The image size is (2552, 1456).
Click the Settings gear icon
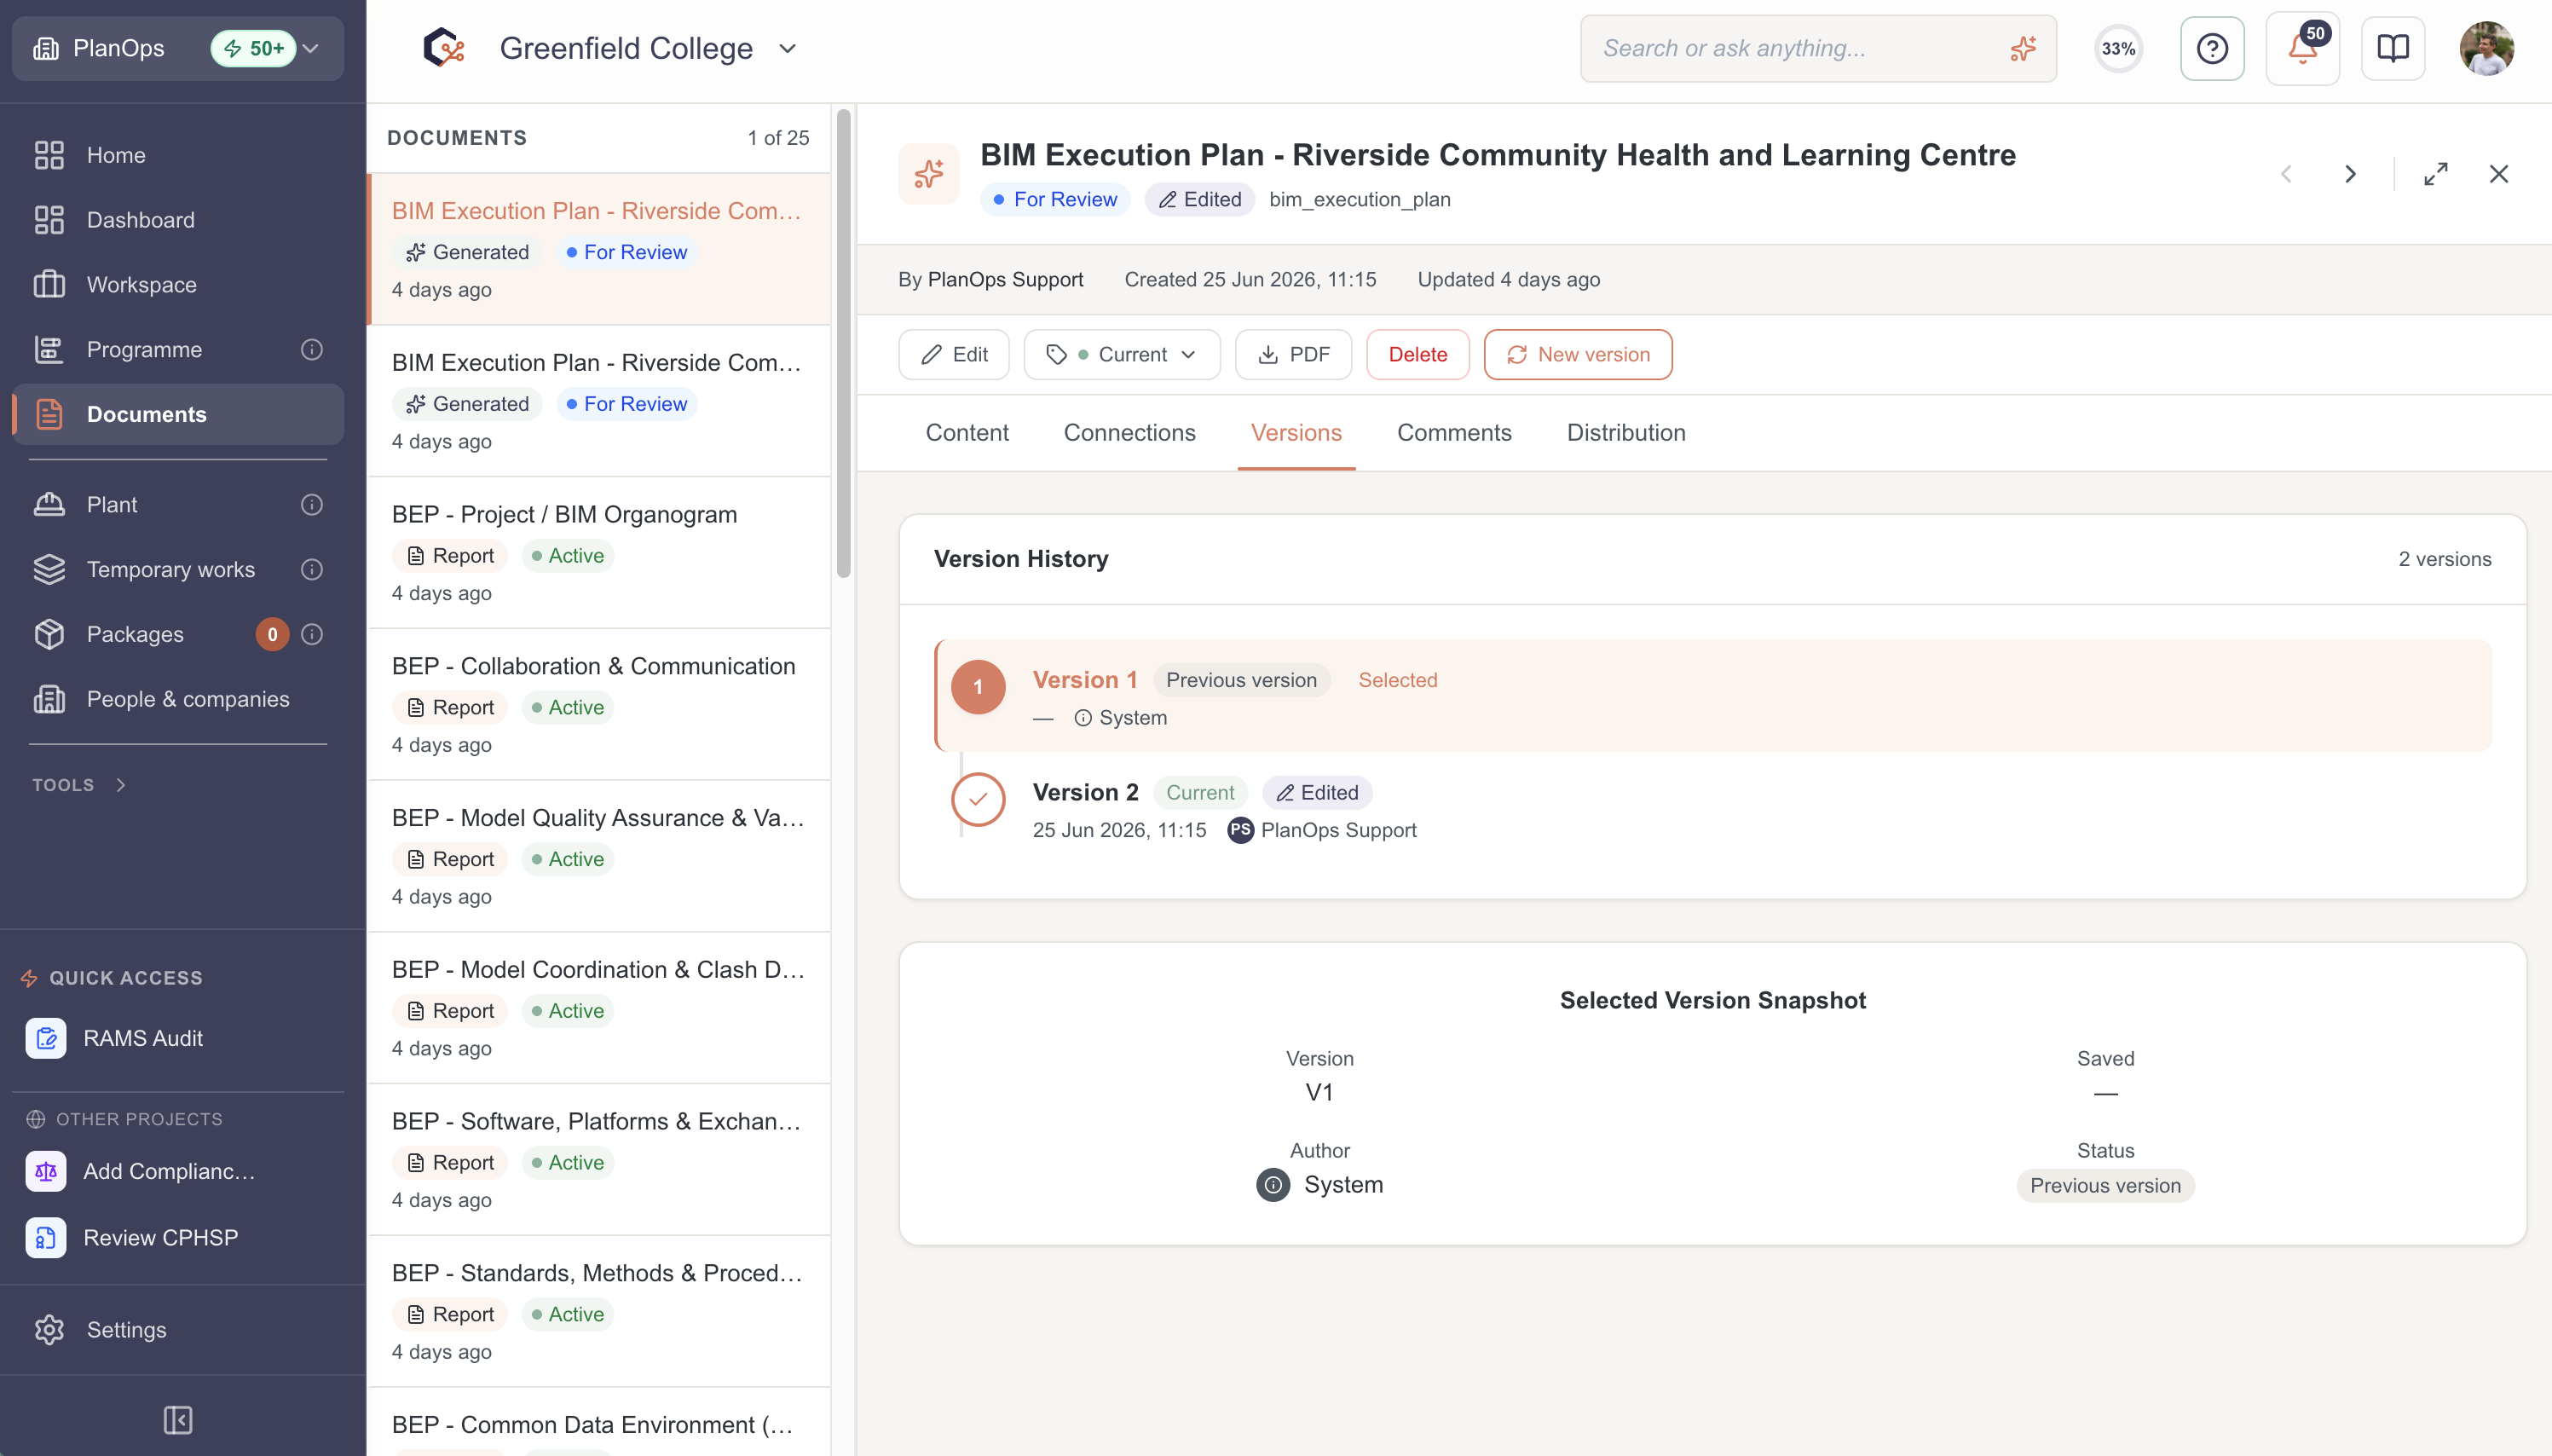point(49,1329)
